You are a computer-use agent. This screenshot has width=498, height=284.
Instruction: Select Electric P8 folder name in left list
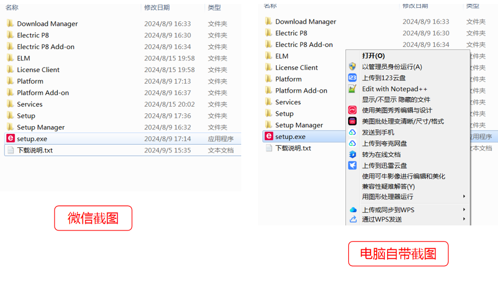[x=33, y=35]
